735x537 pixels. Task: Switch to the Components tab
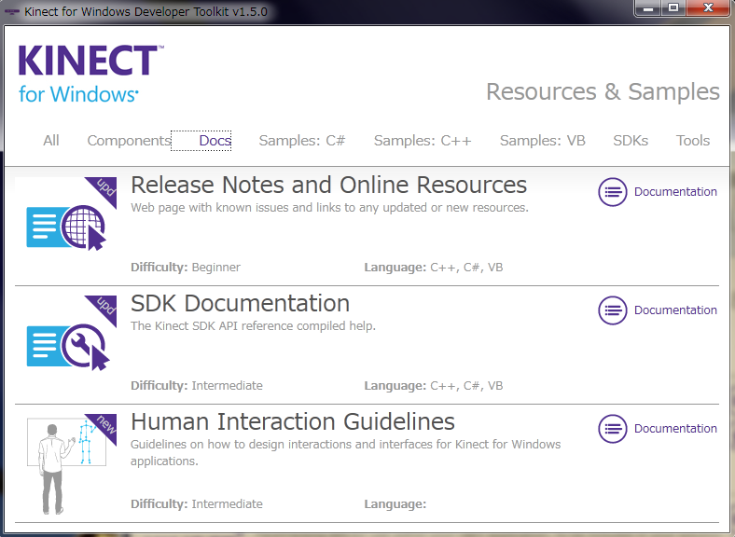point(129,141)
